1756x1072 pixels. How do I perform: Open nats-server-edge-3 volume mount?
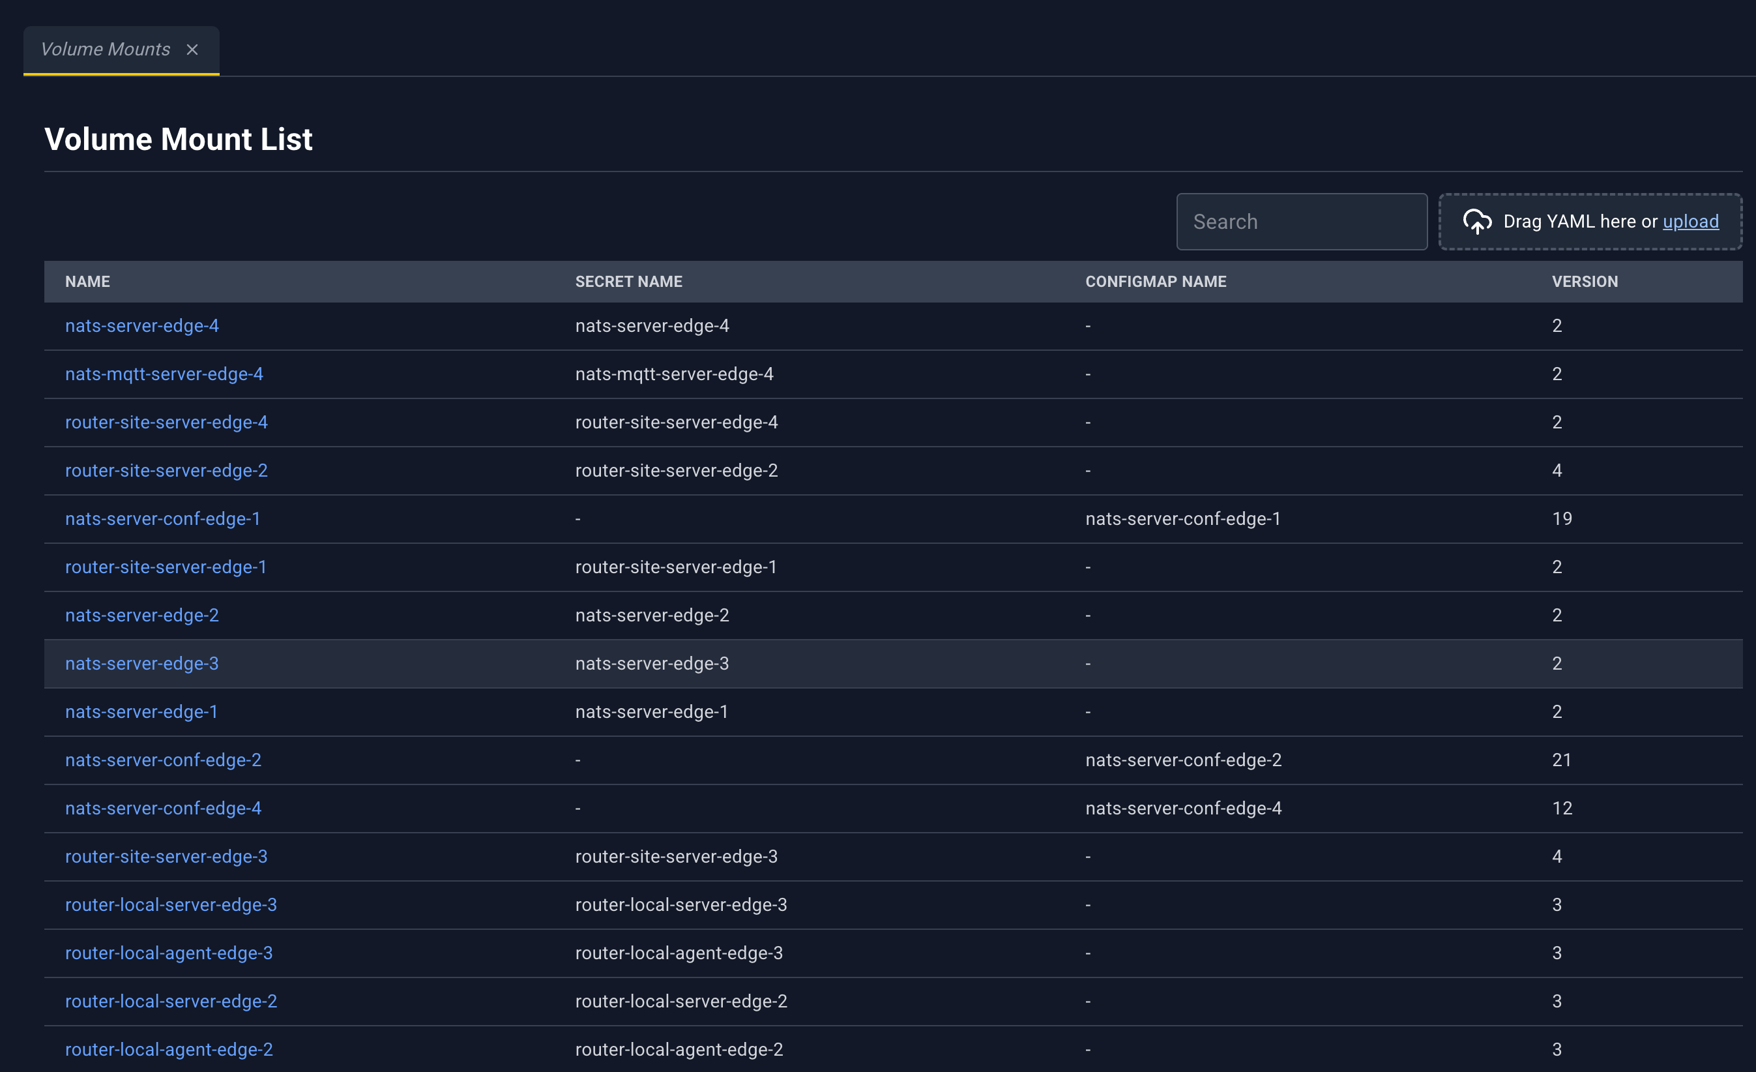pyautogui.click(x=142, y=664)
